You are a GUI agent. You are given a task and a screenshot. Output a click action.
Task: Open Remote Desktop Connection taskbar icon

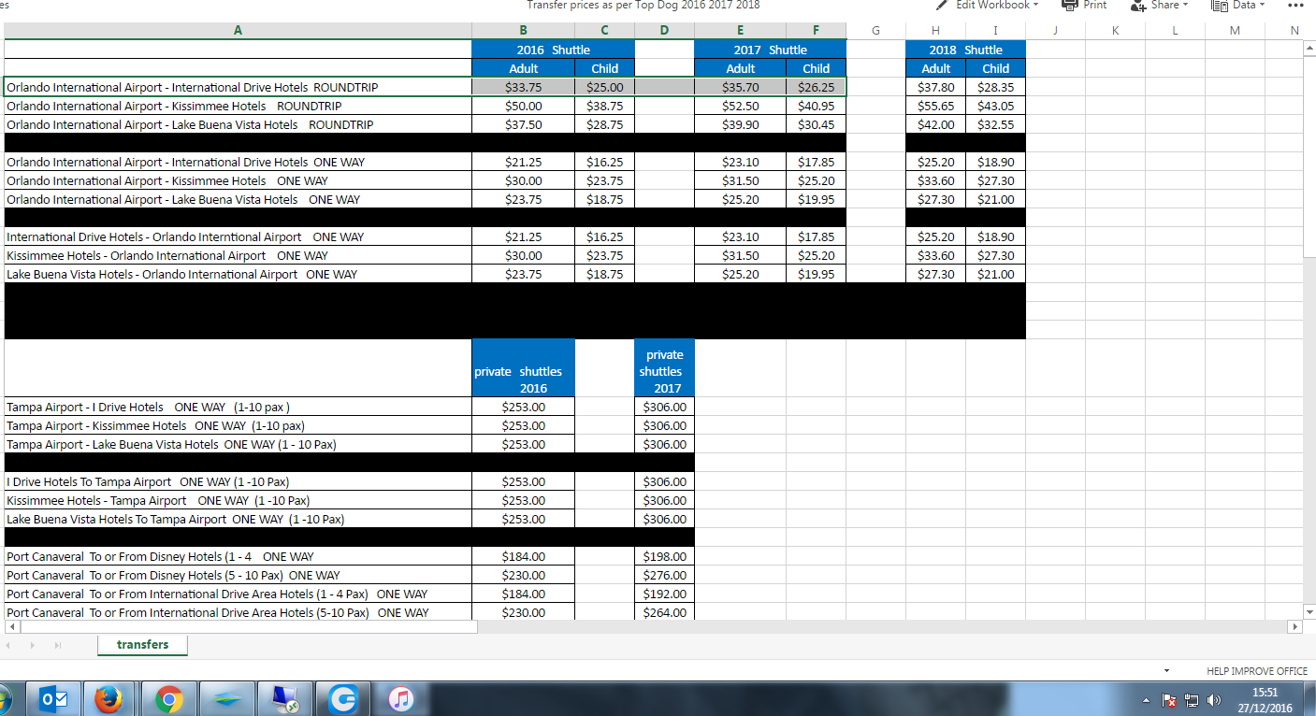(x=284, y=699)
